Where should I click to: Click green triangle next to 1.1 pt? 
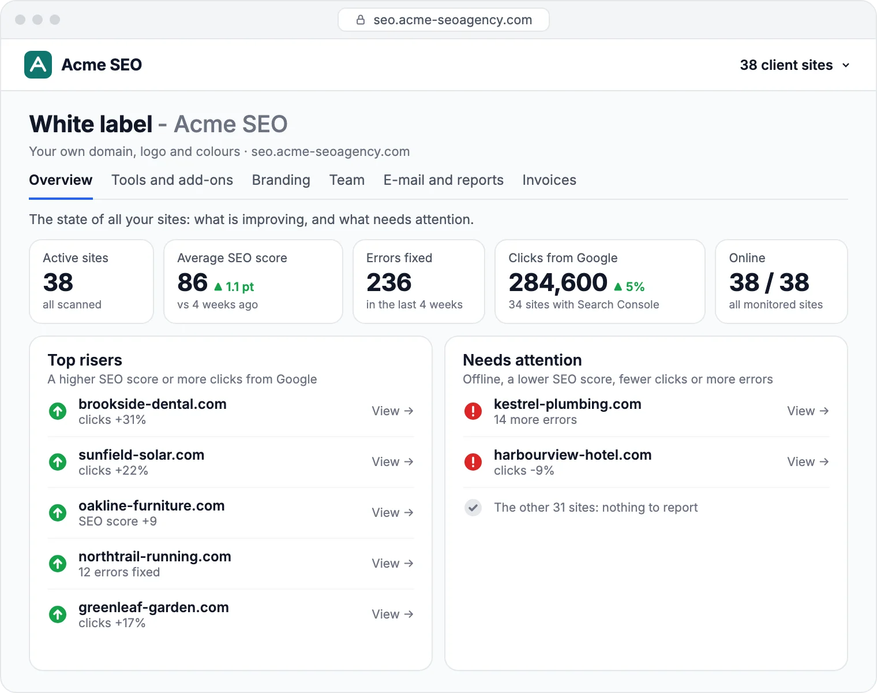click(218, 286)
